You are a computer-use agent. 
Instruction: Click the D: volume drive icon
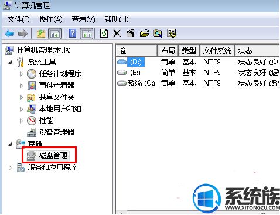[122, 62]
